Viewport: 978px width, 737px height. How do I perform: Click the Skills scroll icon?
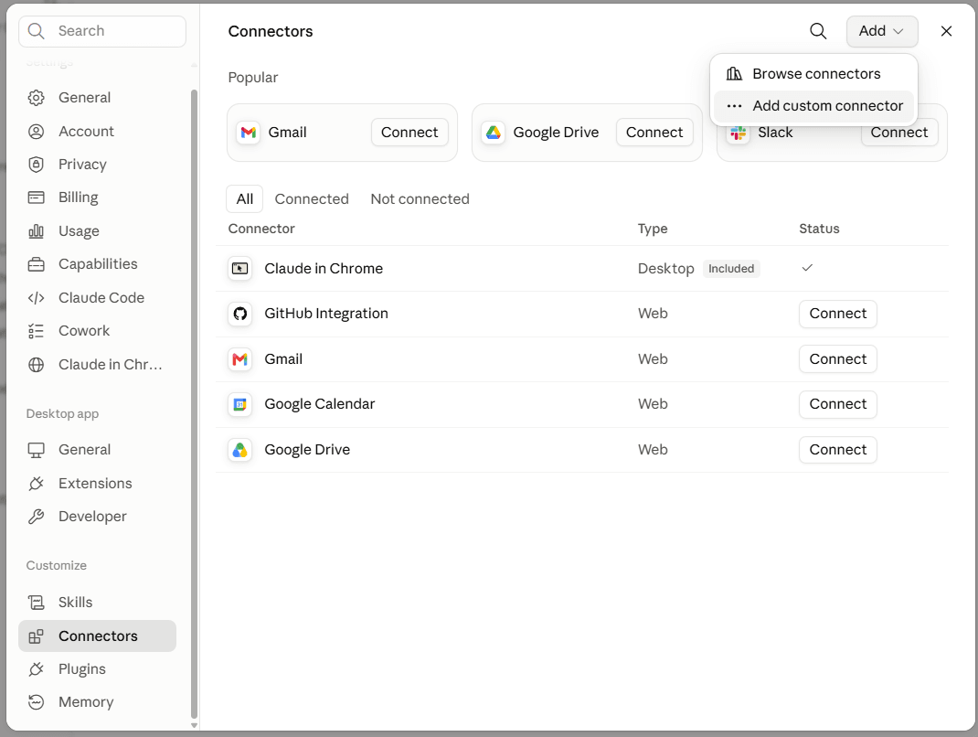(37, 603)
